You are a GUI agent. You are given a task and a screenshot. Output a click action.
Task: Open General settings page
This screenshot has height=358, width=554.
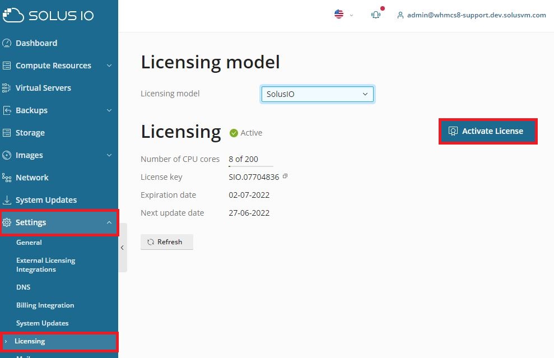[29, 243]
